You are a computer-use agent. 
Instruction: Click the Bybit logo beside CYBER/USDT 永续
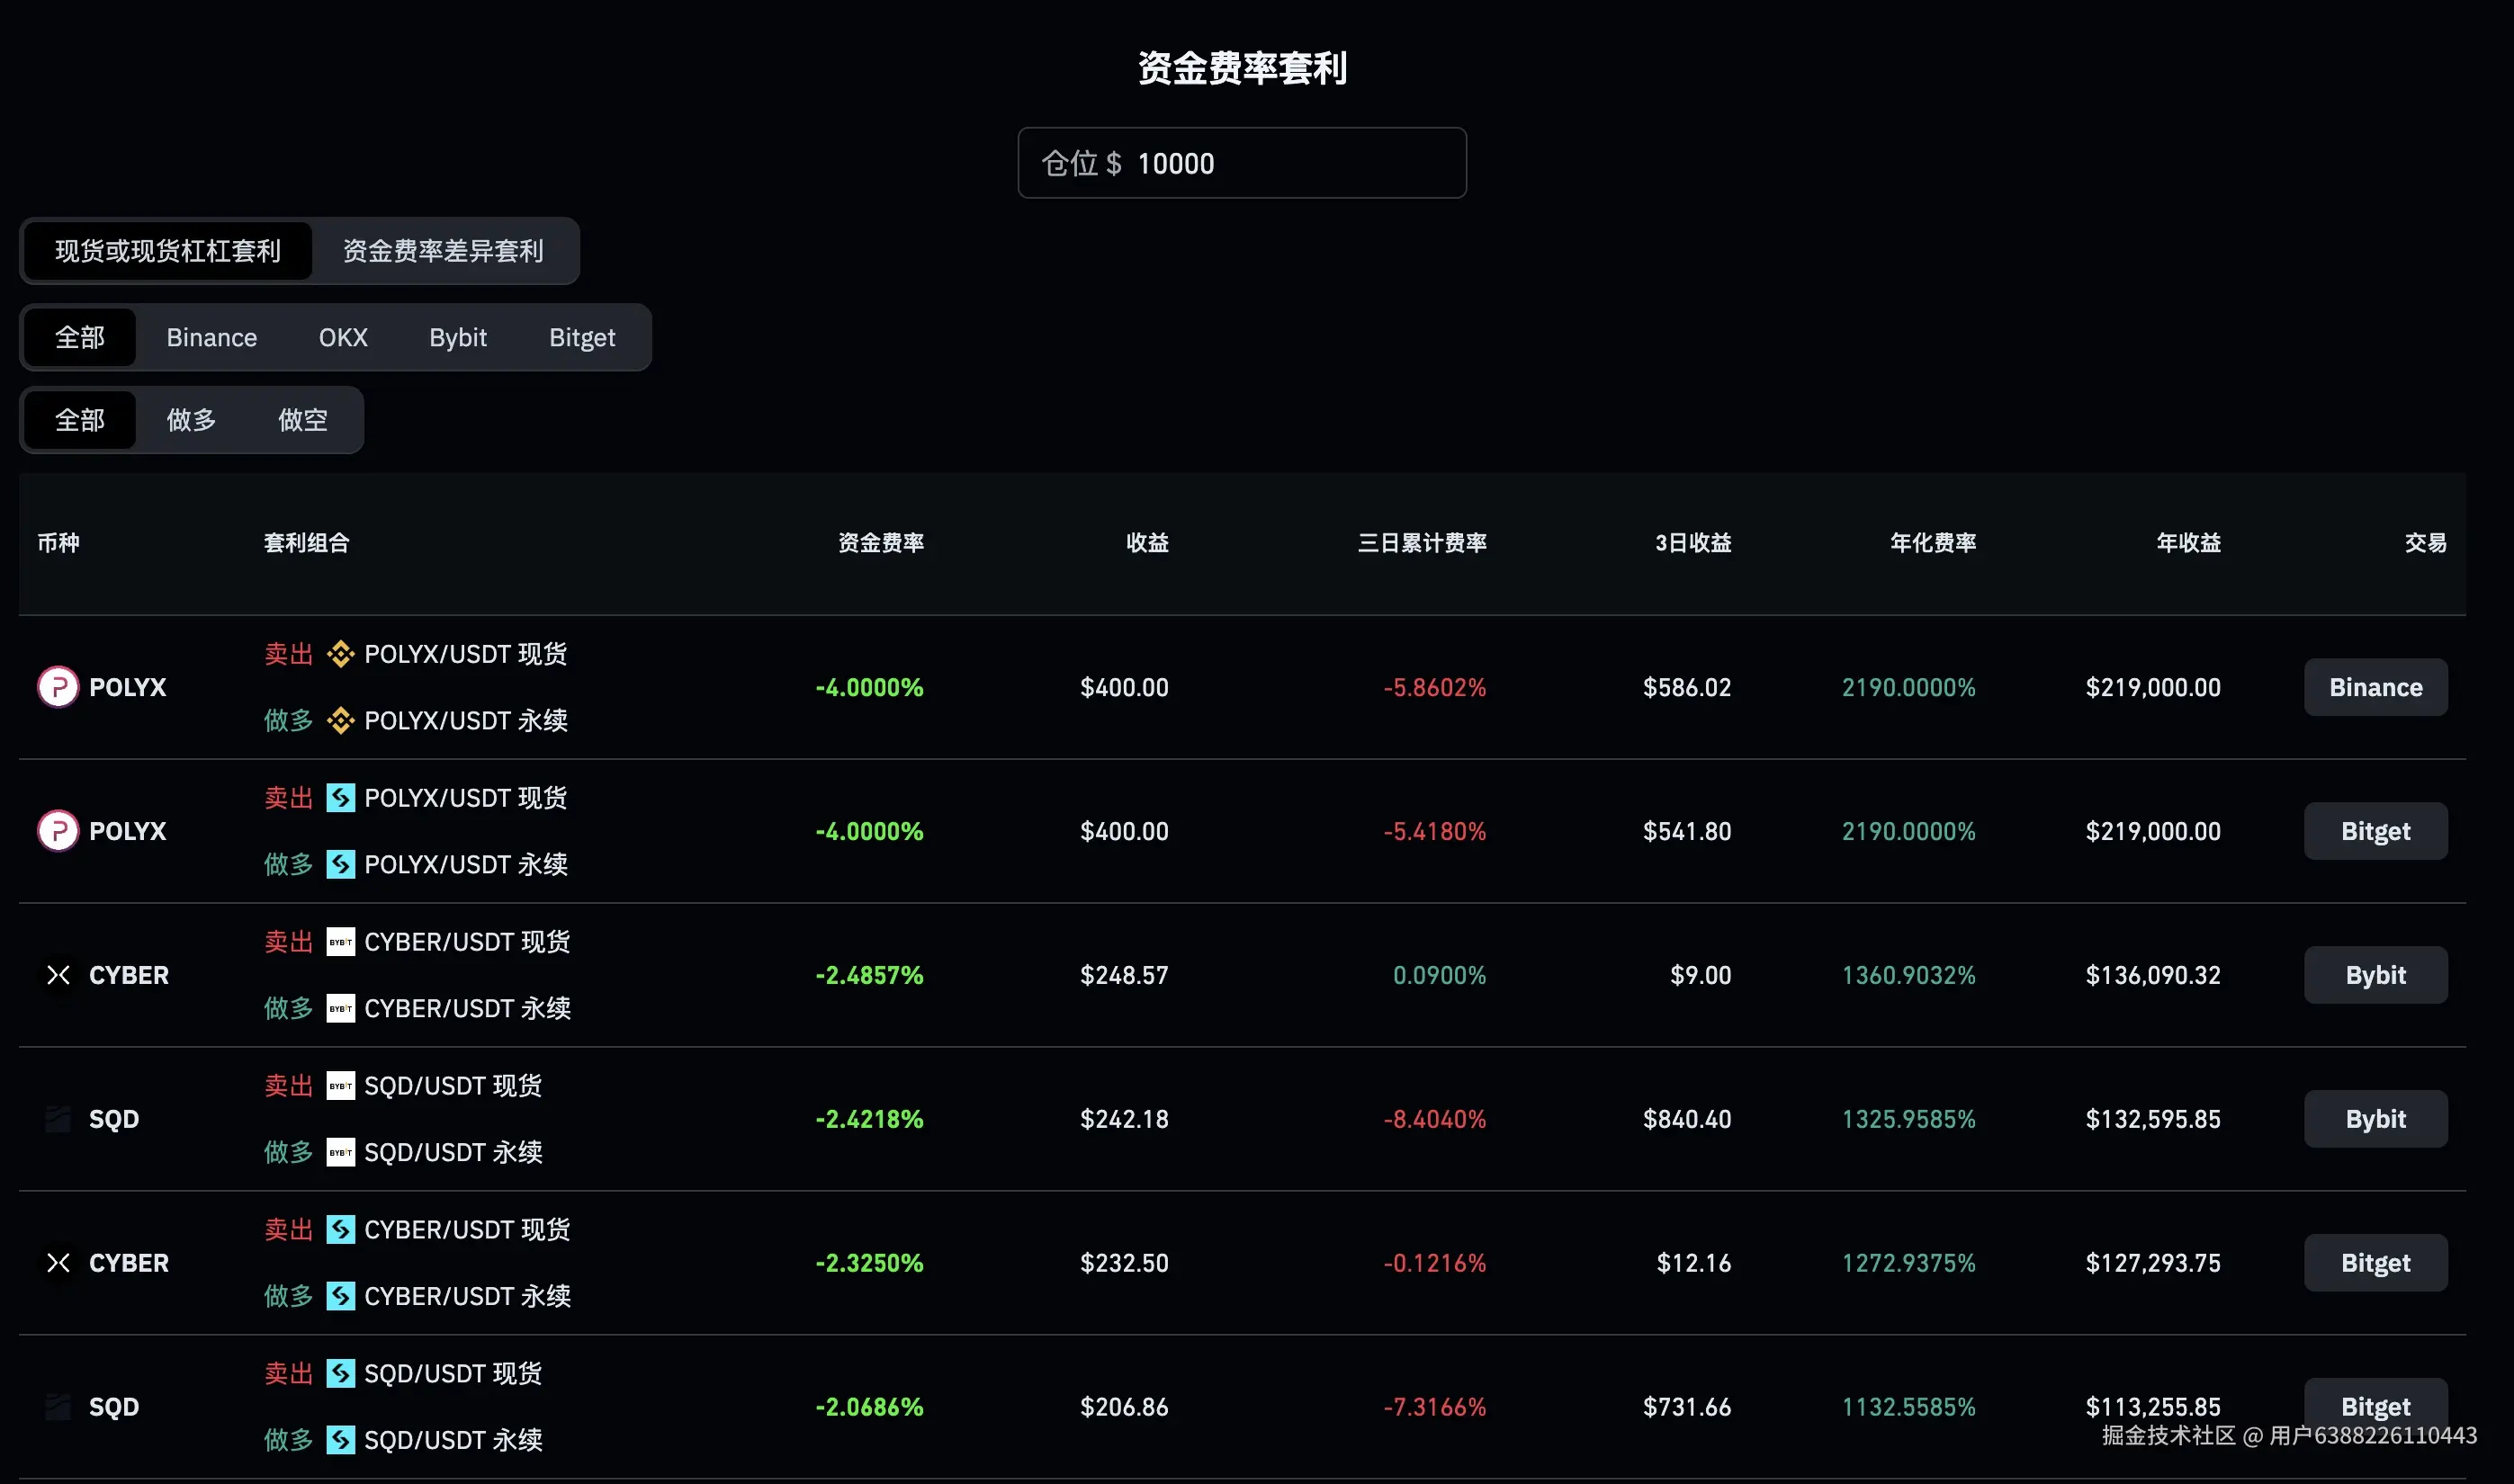341,1008
